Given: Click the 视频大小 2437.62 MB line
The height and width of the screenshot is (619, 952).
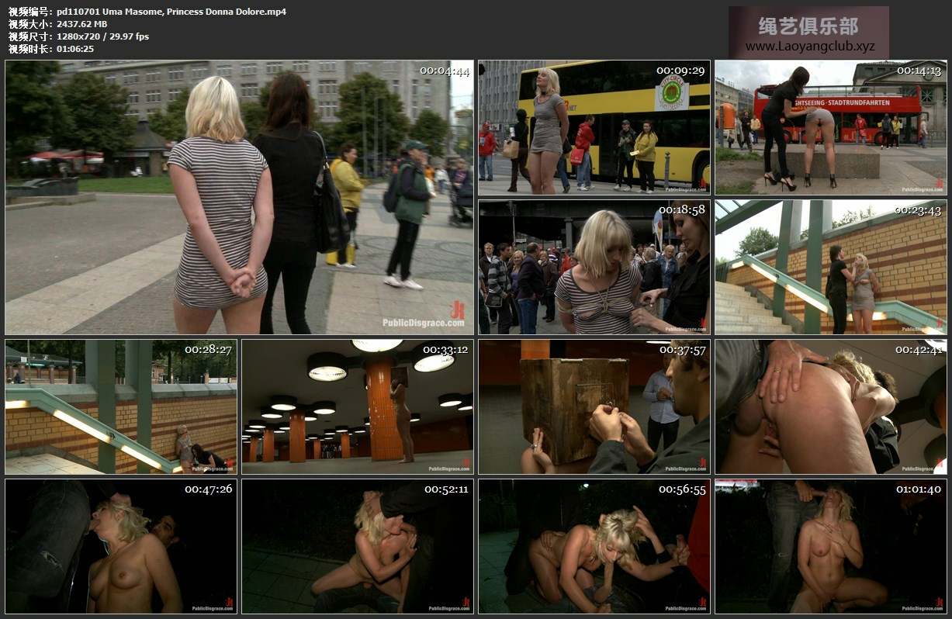Looking at the screenshot, I should pos(58,24).
